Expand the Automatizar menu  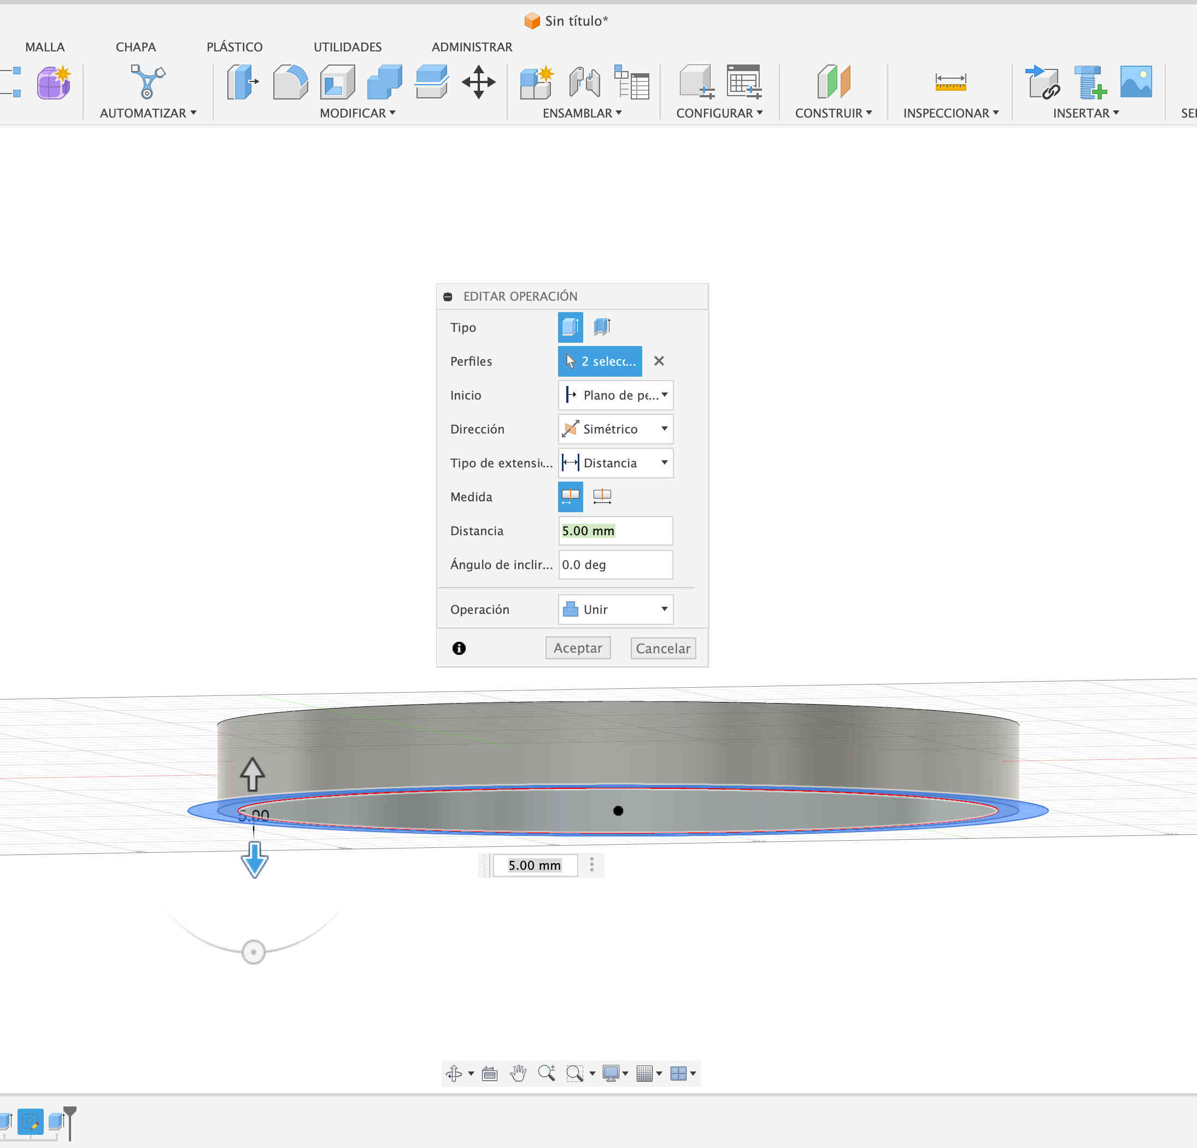point(148,113)
